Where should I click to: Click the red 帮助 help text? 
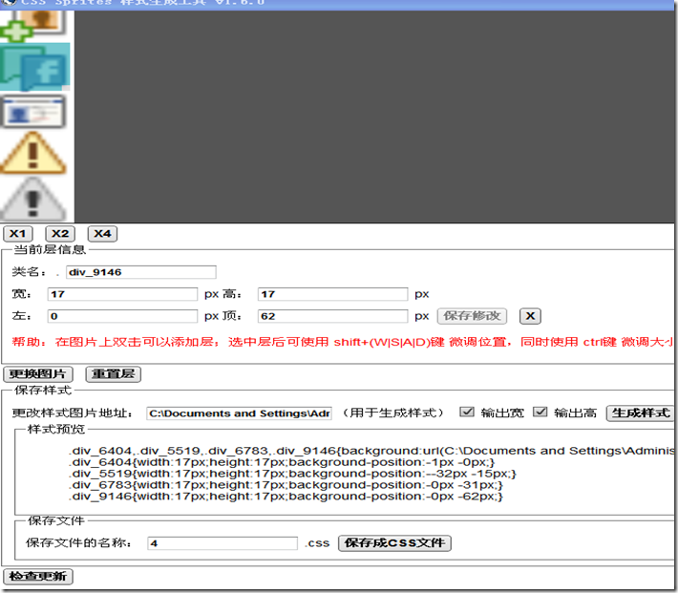point(342,342)
